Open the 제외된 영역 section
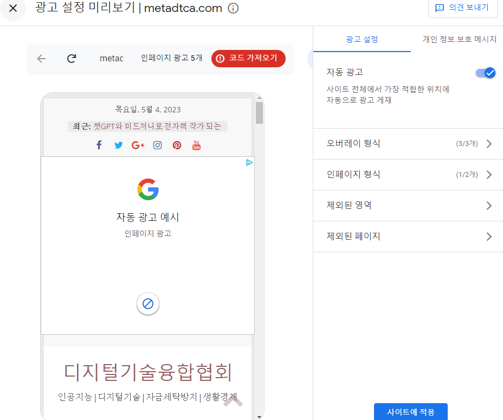Image resolution: width=503 pixels, height=420 pixels. (408, 206)
